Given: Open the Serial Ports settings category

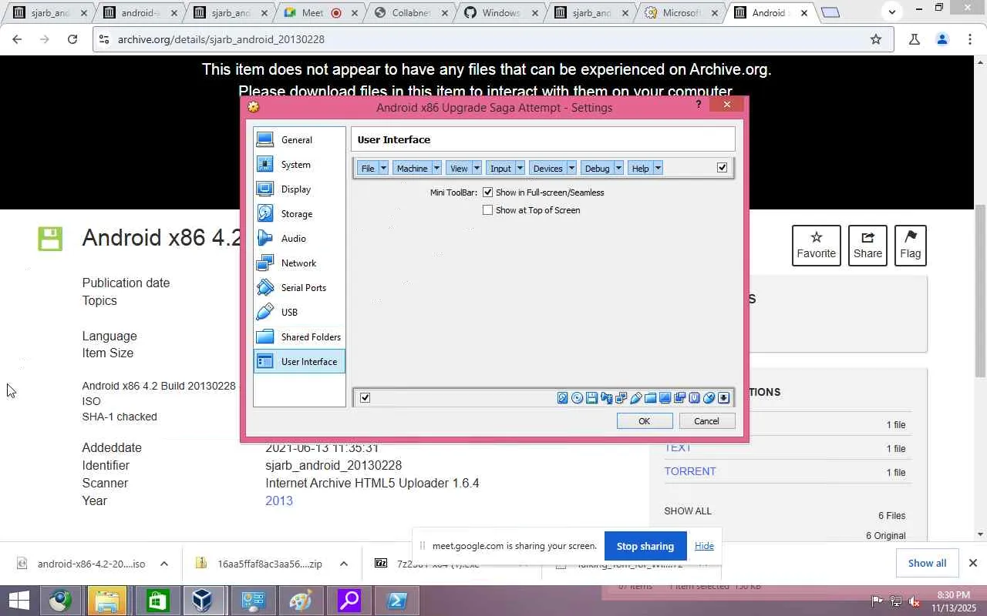Looking at the screenshot, I should (299, 288).
